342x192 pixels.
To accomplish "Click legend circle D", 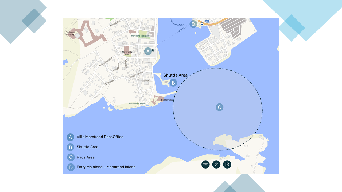I will point(71,167).
